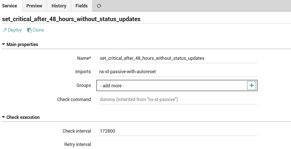The width and height of the screenshot is (291, 149).
Task: Click the refresh icon beside the Fields tab
Action: pyautogui.click(x=99, y=6)
